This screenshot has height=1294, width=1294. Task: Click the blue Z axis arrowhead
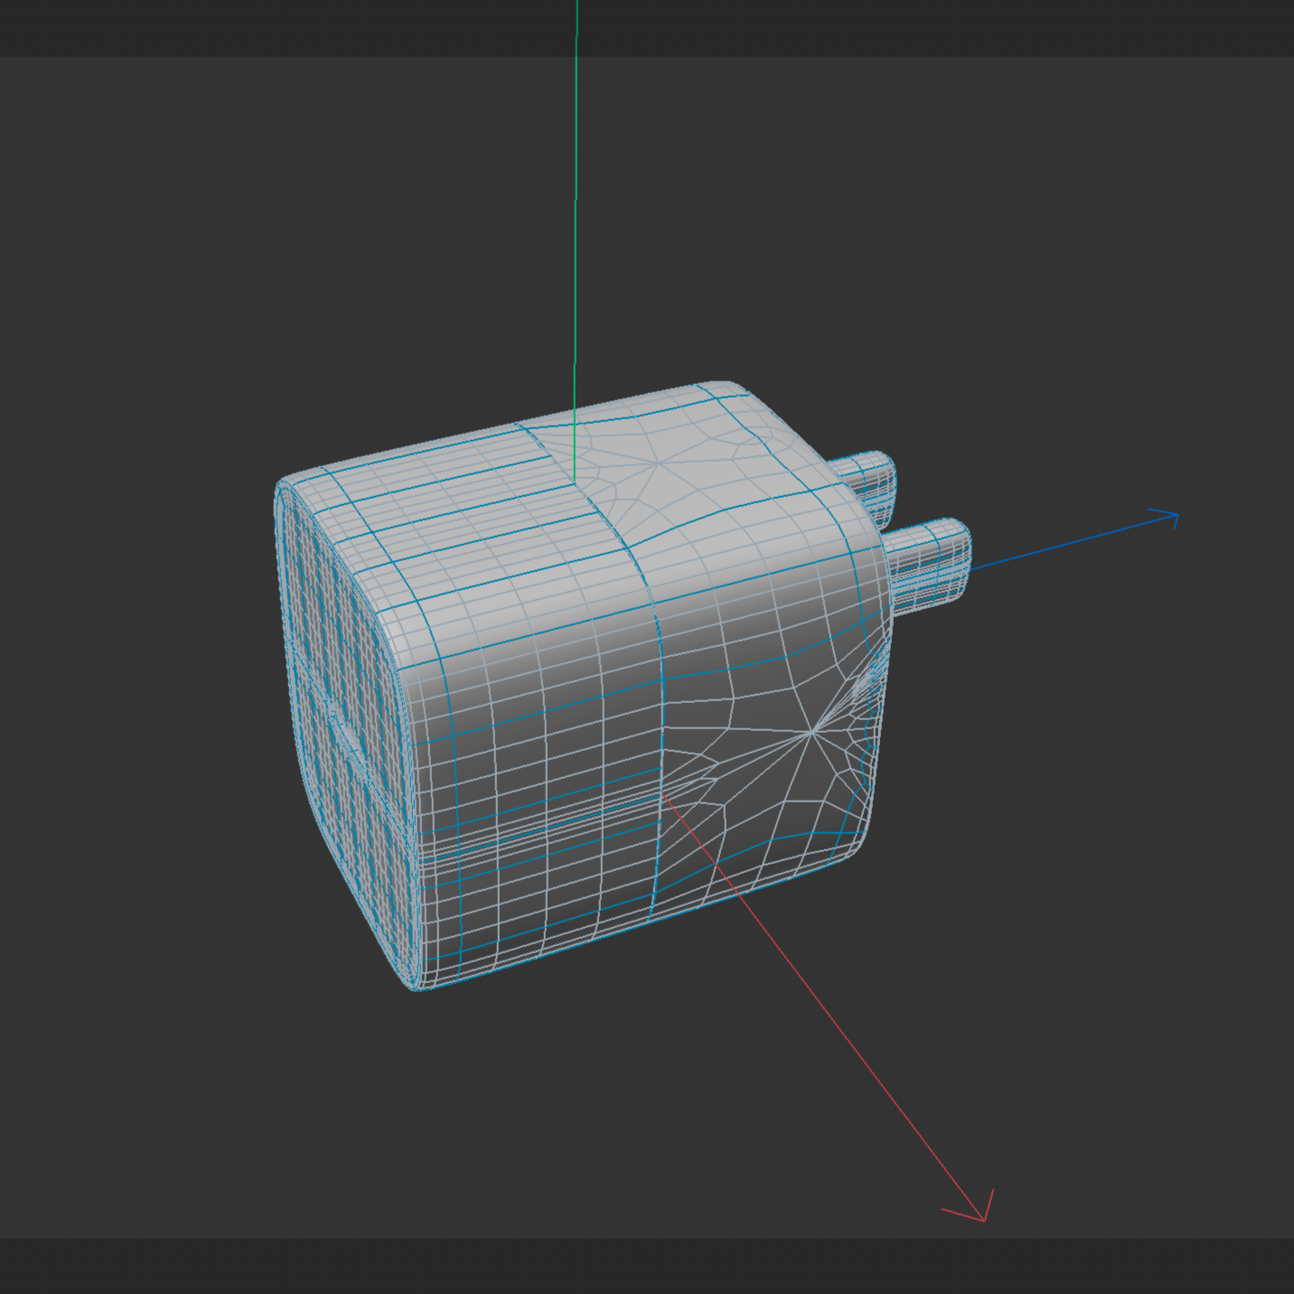pyautogui.click(x=1164, y=519)
